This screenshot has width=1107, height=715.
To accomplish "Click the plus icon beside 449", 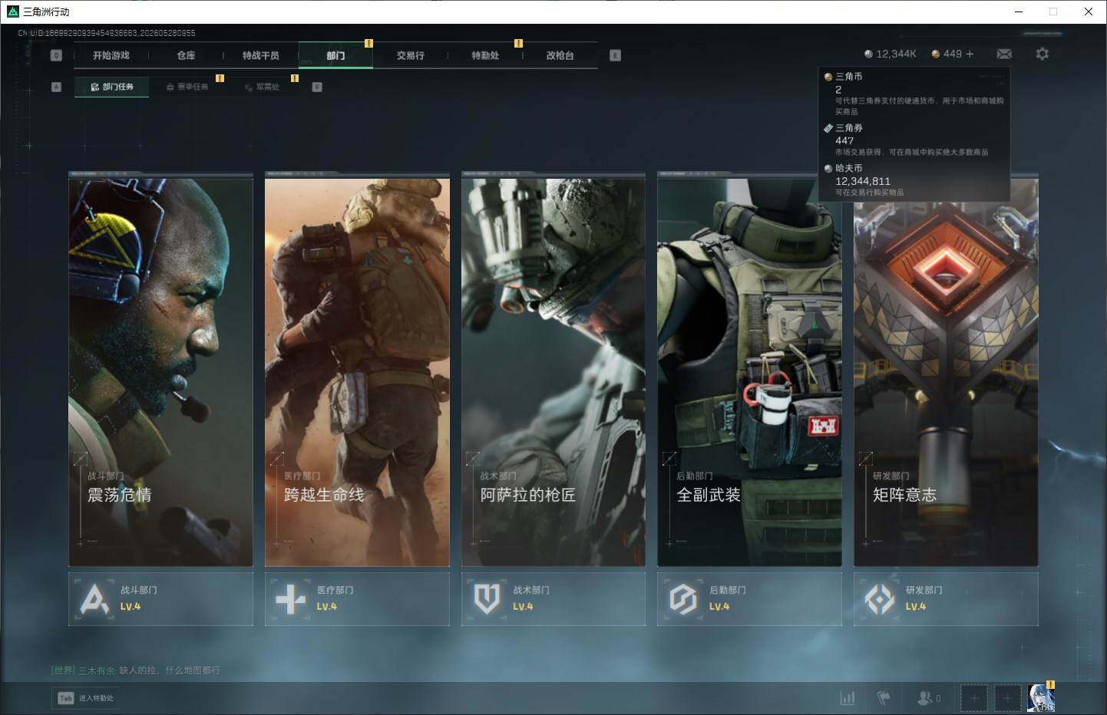I will point(970,54).
